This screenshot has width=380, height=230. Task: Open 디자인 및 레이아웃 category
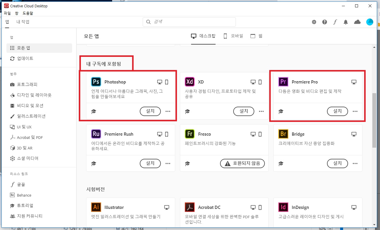[39, 95]
